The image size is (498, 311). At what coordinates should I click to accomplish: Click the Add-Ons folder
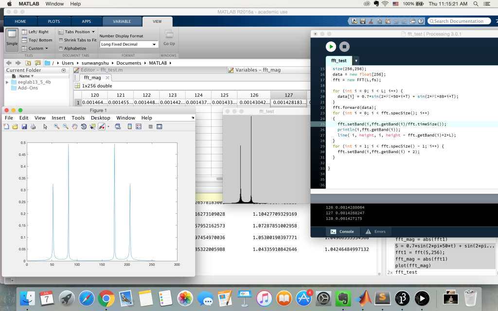click(24, 88)
